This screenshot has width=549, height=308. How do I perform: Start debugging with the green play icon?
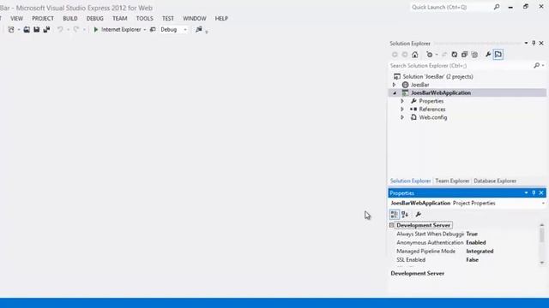(x=95, y=30)
